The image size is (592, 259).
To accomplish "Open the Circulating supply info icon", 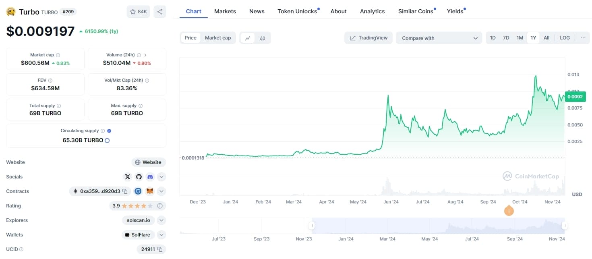I will coord(103,131).
